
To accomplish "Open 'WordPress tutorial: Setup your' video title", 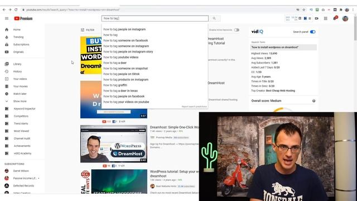I will click(x=175, y=174).
